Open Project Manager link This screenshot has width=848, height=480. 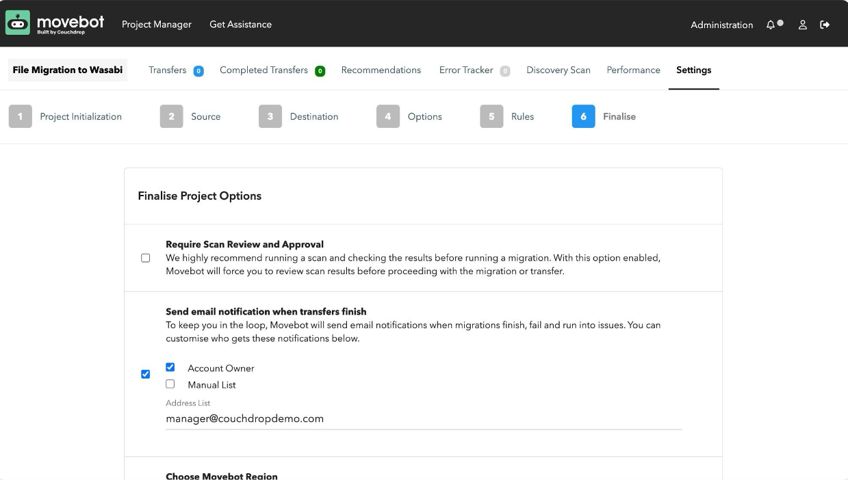(x=157, y=24)
